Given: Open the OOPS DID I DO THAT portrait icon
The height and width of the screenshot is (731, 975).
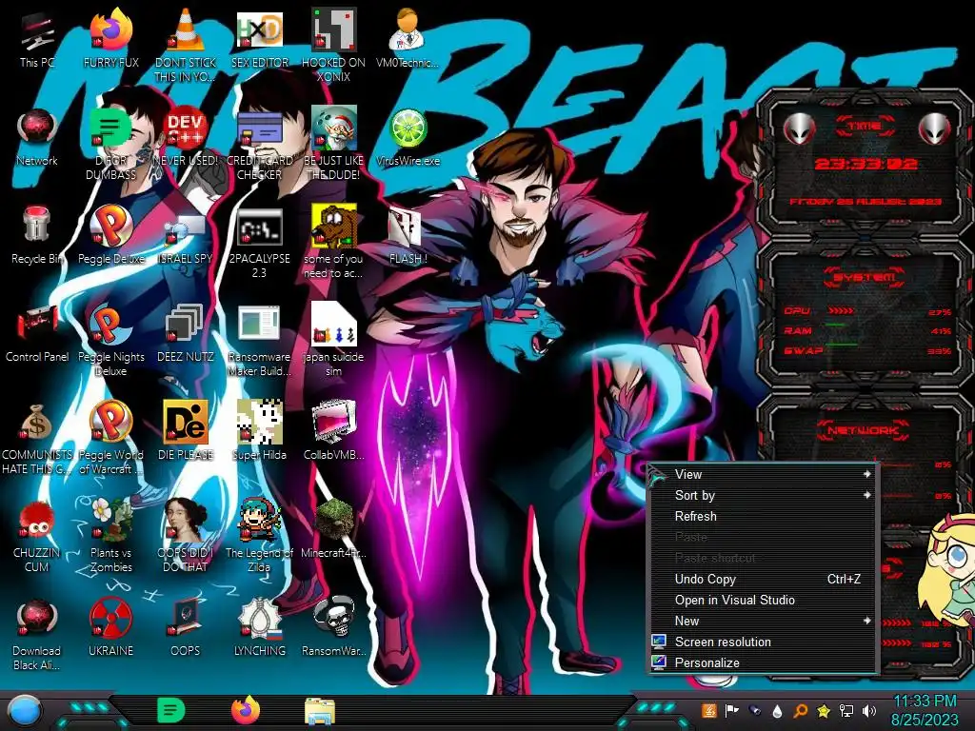Looking at the screenshot, I should pos(186,536).
